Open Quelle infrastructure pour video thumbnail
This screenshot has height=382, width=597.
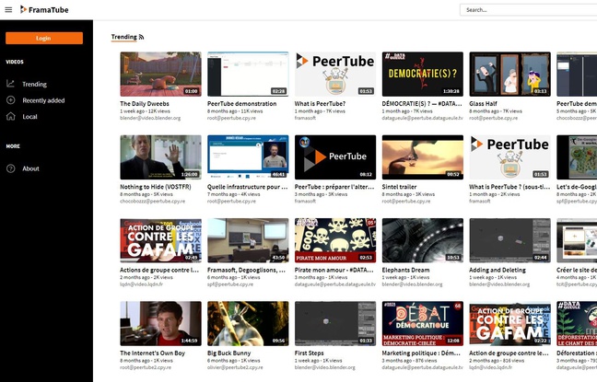(248, 157)
